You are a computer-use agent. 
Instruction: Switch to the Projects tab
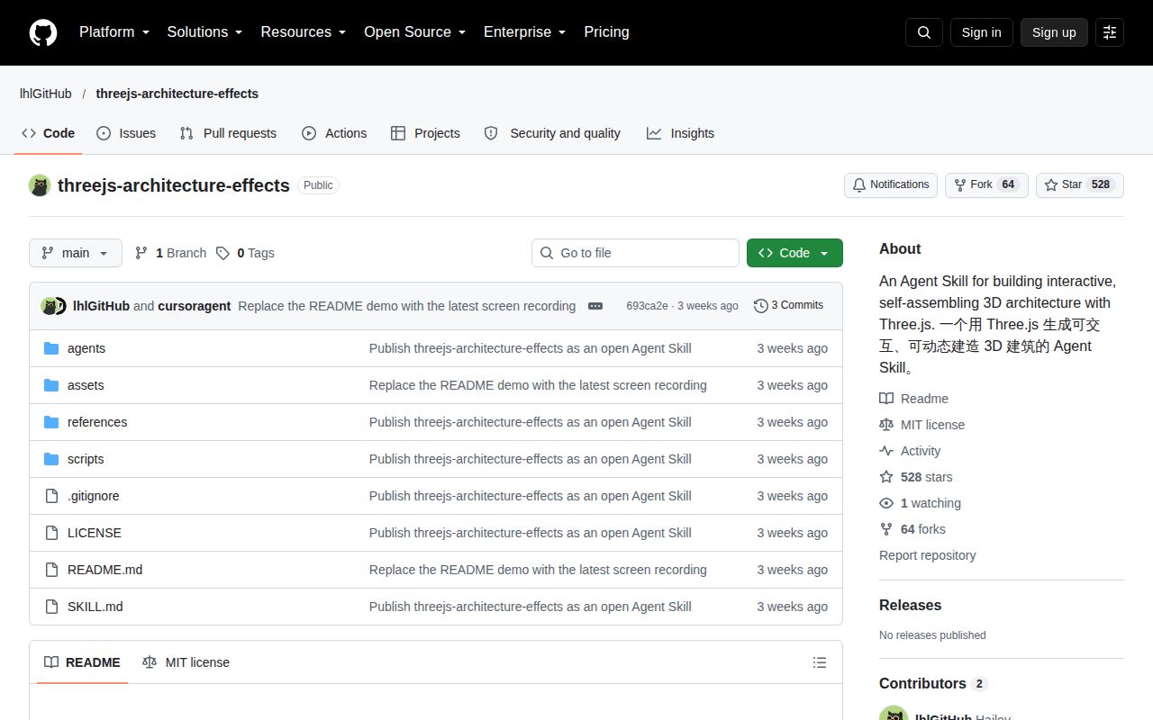point(425,133)
